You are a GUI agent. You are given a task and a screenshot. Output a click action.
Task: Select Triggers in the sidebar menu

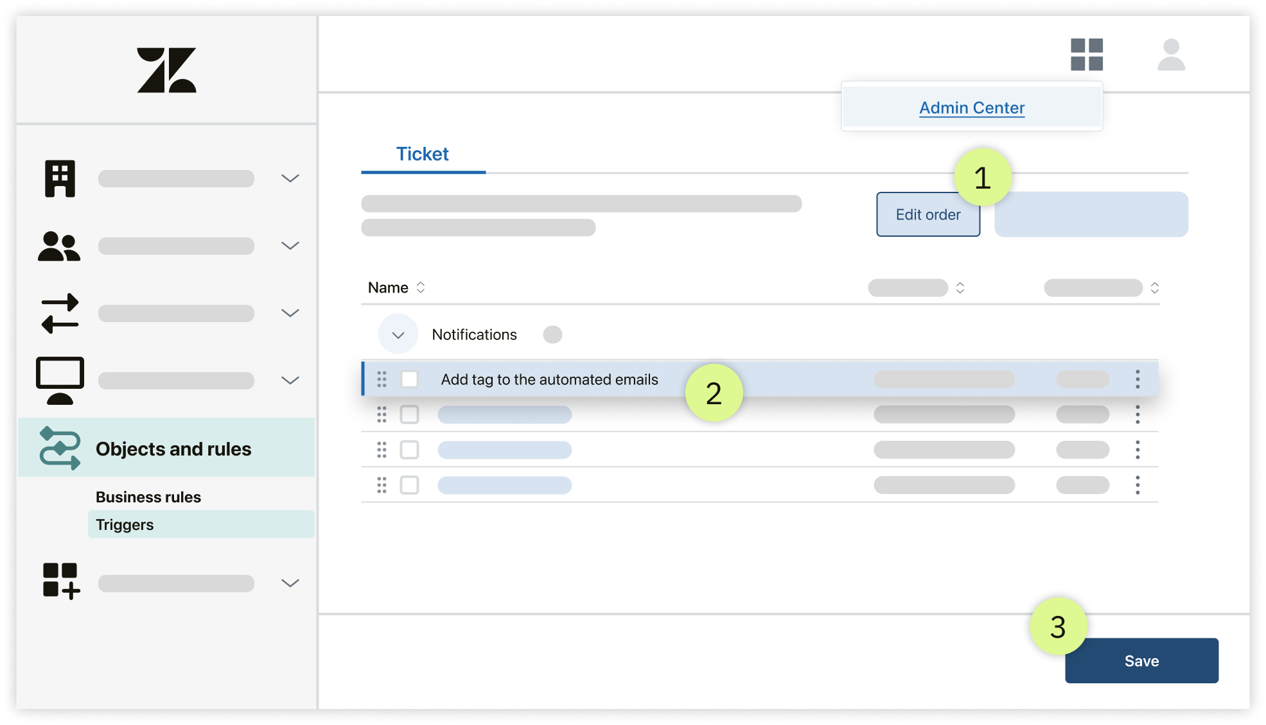[x=125, y=525]
